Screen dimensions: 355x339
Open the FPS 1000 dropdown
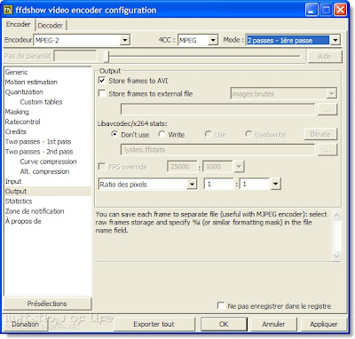point(239,167)
